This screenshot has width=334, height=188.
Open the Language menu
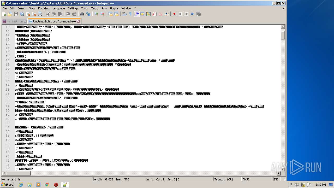click(59, 8)
